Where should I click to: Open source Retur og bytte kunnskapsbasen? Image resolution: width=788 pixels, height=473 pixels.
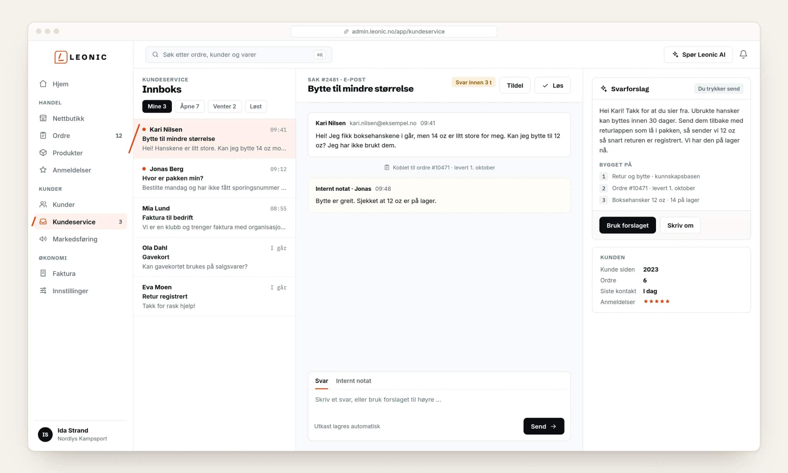649,176
